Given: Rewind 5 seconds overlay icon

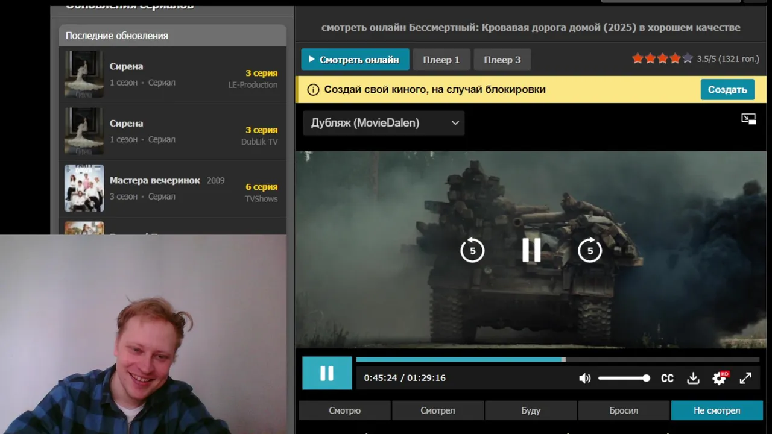Looking at the screenshot, I should [x=472, y=250].
